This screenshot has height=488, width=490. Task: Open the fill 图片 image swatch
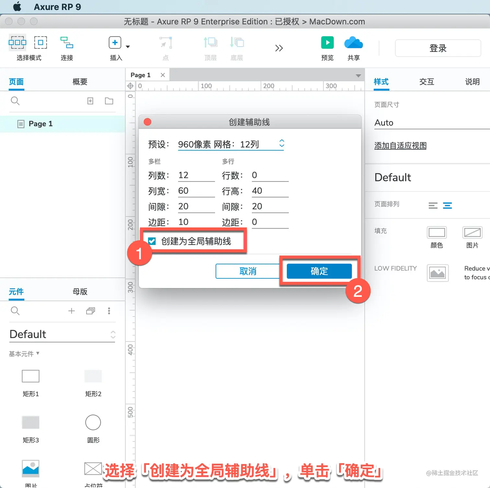[x=472, y=233]
